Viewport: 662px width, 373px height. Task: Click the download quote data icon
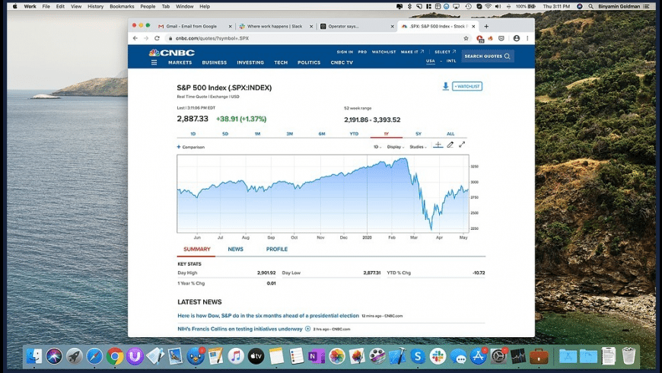[445, 87]
